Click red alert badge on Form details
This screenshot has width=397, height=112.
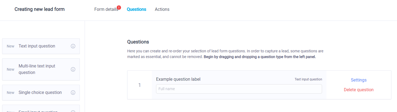pyautogui.click(x=119, y=8)
